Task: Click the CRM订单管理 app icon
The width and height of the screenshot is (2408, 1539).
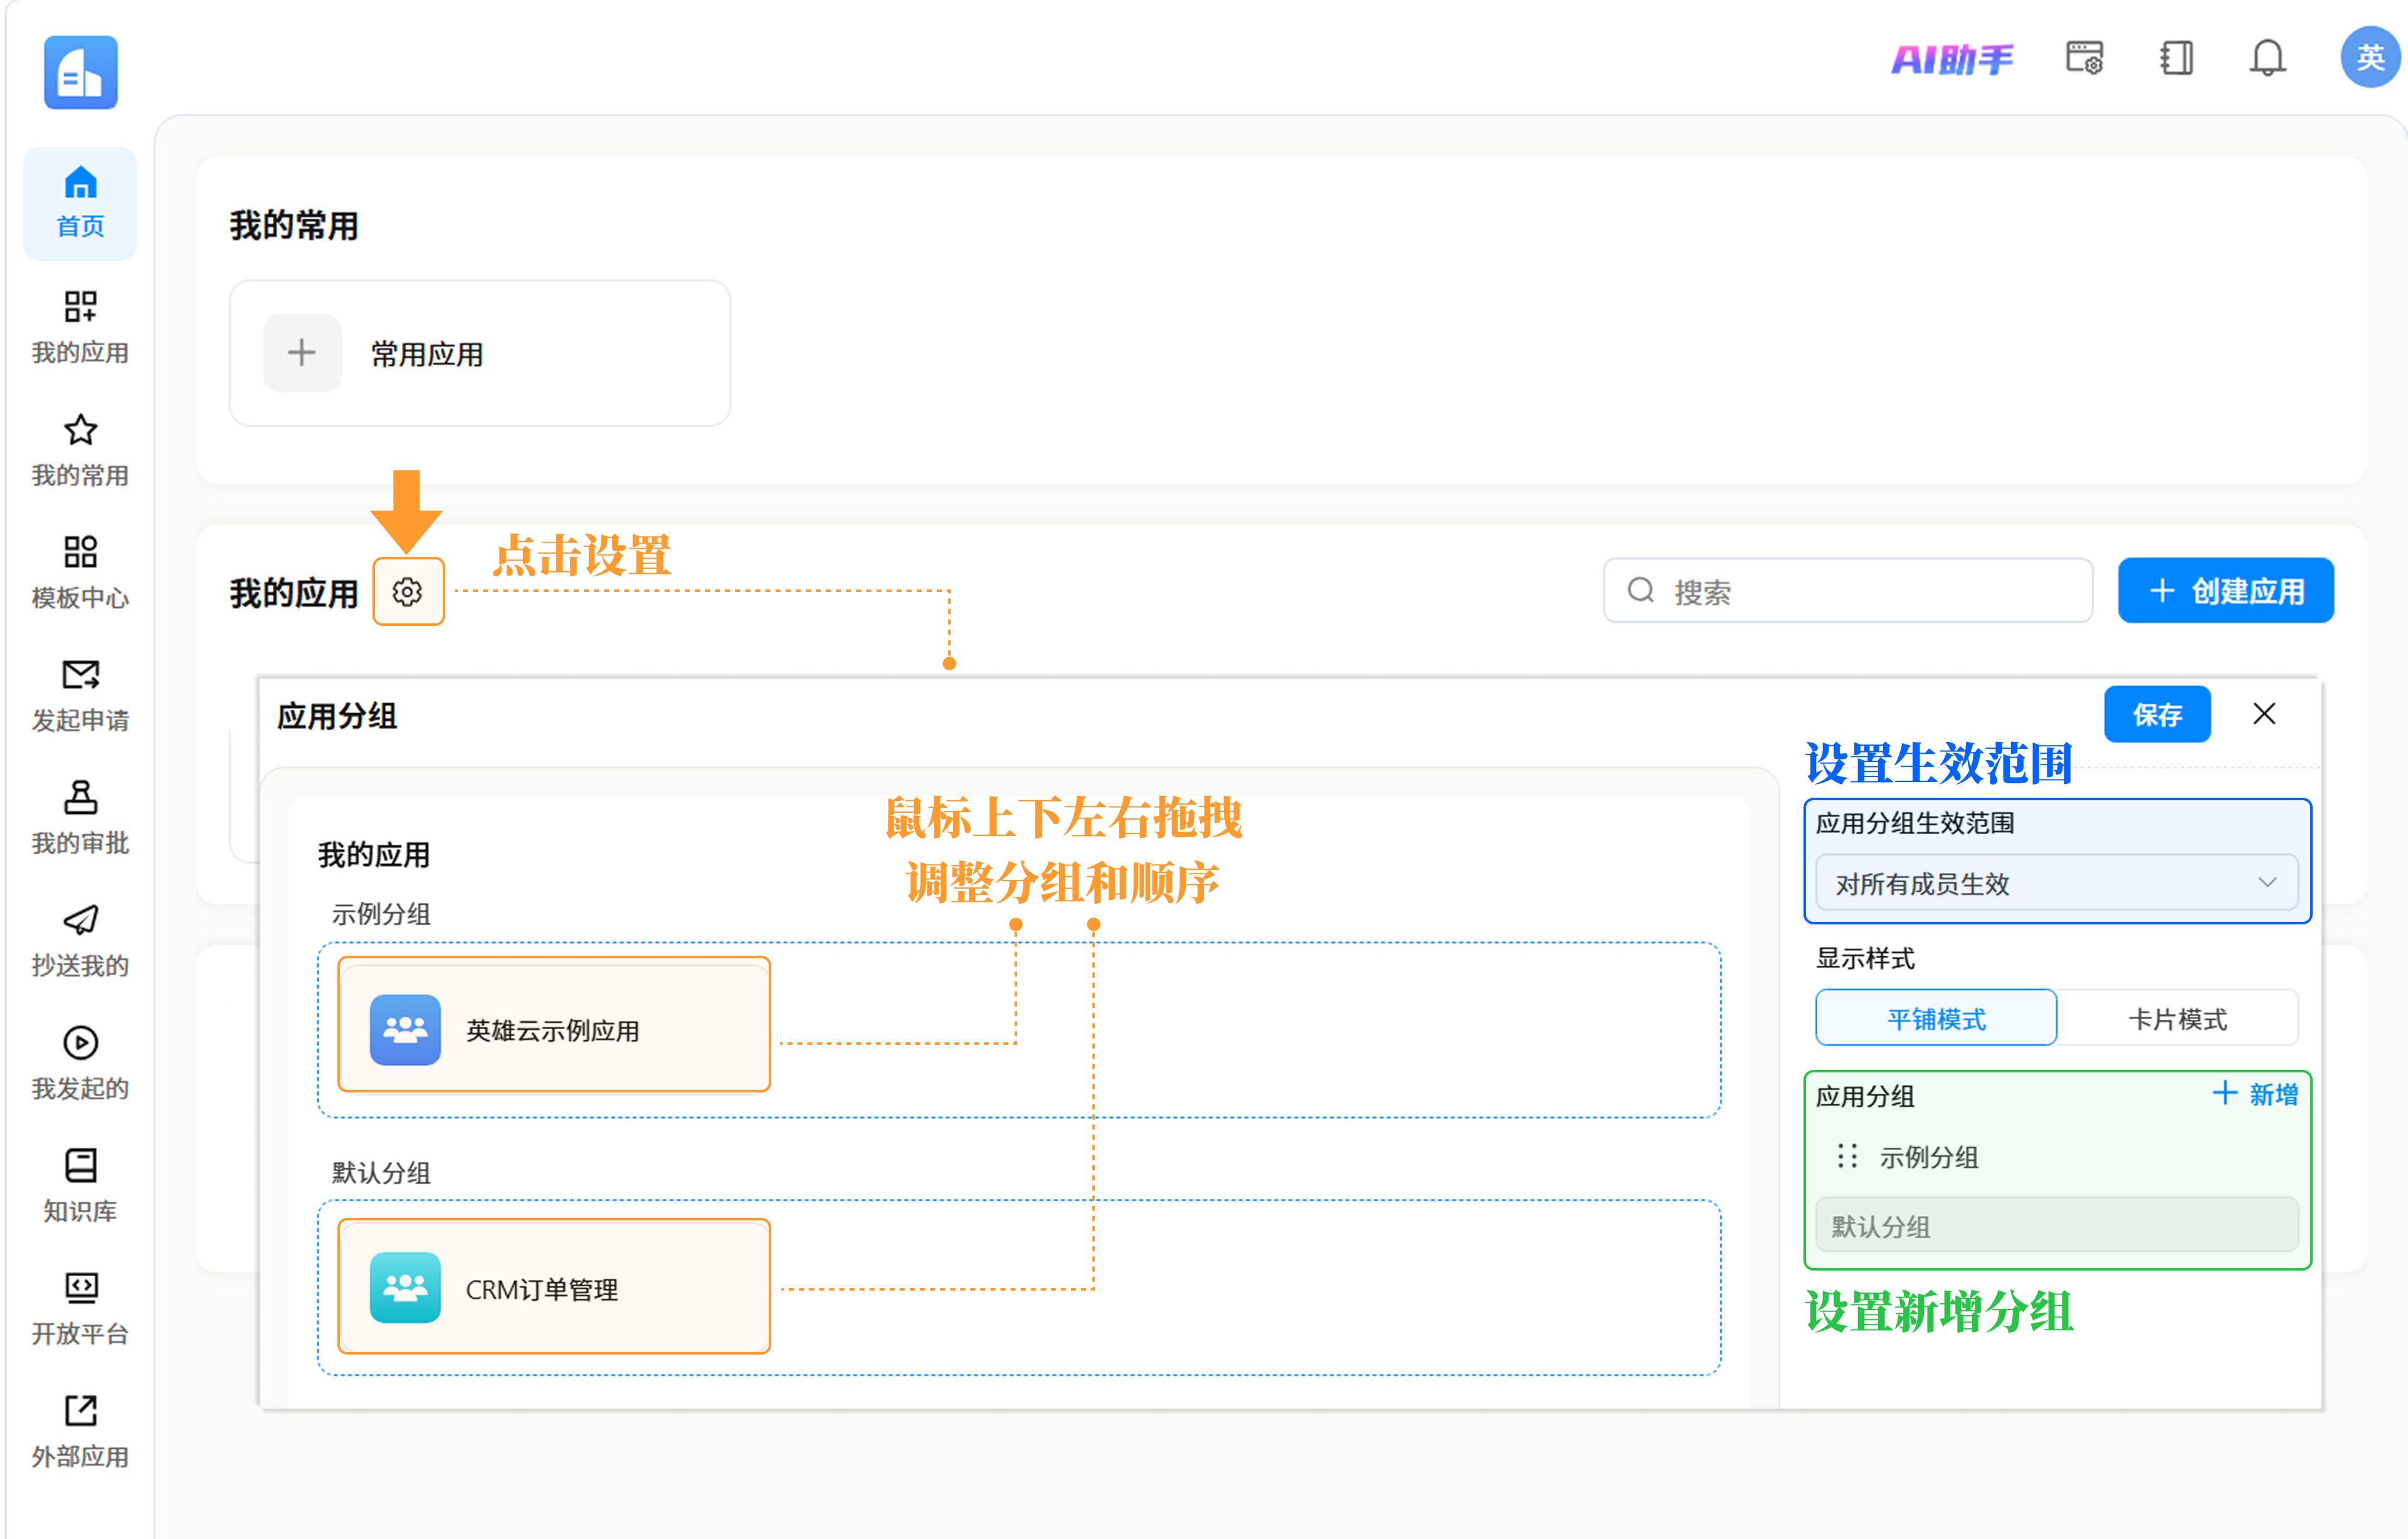Action: [x=405, y=1288]
